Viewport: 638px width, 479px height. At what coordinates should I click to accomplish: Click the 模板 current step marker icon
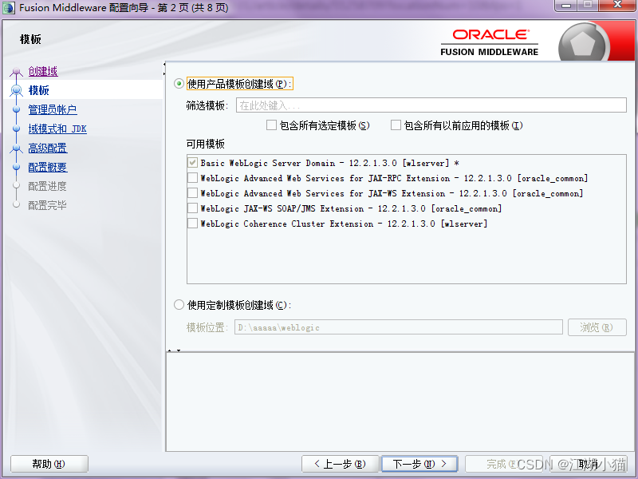[16, 90]
